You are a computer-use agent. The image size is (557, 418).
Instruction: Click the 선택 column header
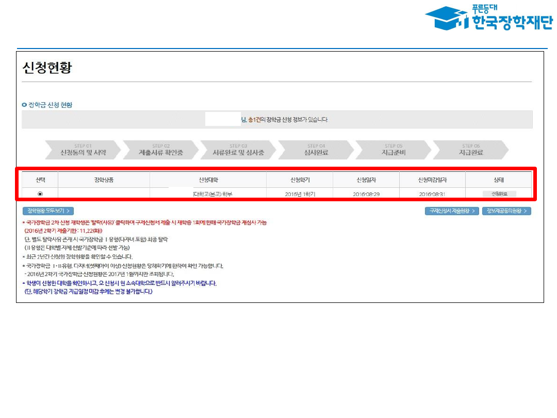[x=40, y=180]
